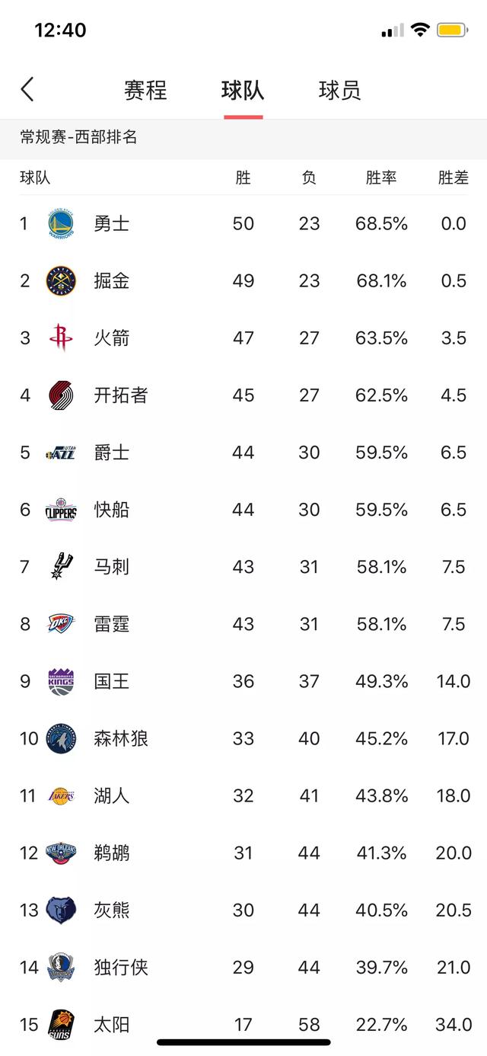This screenshot has height=1056, width=487.
Task: Open the 湖人 team name
Action: point(112,796)
